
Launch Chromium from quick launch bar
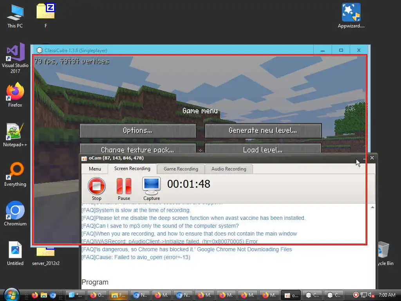(x=53, y=295)
